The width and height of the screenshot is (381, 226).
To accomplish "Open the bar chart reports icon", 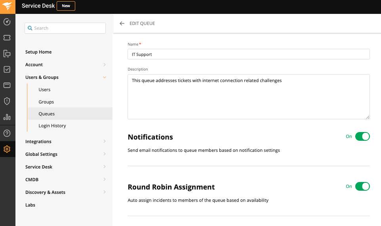I will tap(7, 117).
